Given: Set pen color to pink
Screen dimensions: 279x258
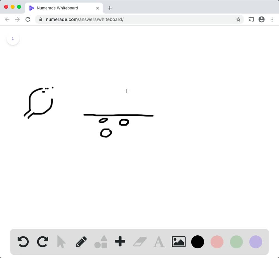Looking at the screenshot, I should pos(217,242).
